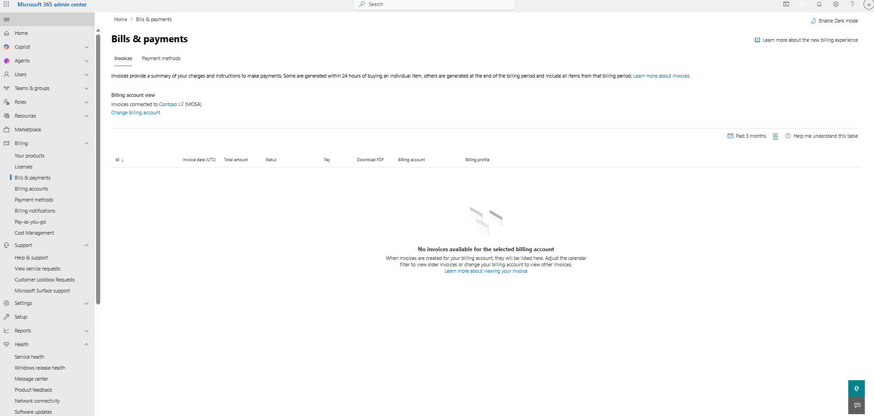Expand the Roles section chevron
The image size is (874, 416).
click(x=86, y=102)
